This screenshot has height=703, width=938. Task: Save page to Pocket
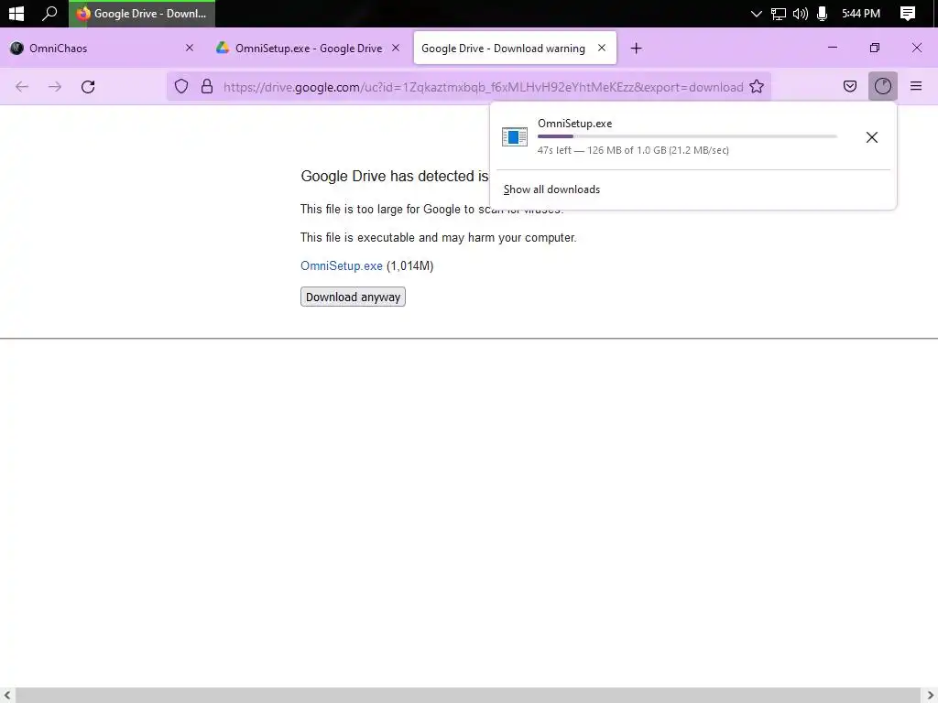click(850, 87)
